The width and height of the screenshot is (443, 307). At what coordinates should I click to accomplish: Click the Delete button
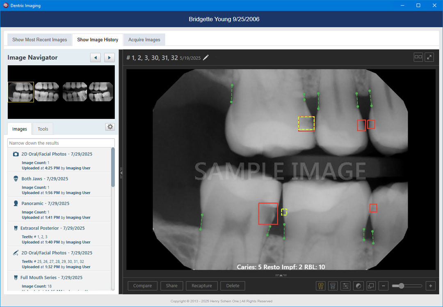point(233,286)
